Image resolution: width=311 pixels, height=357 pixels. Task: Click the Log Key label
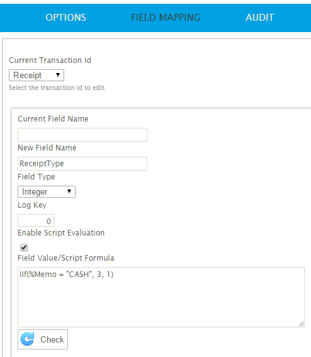(x=32, y=205)
